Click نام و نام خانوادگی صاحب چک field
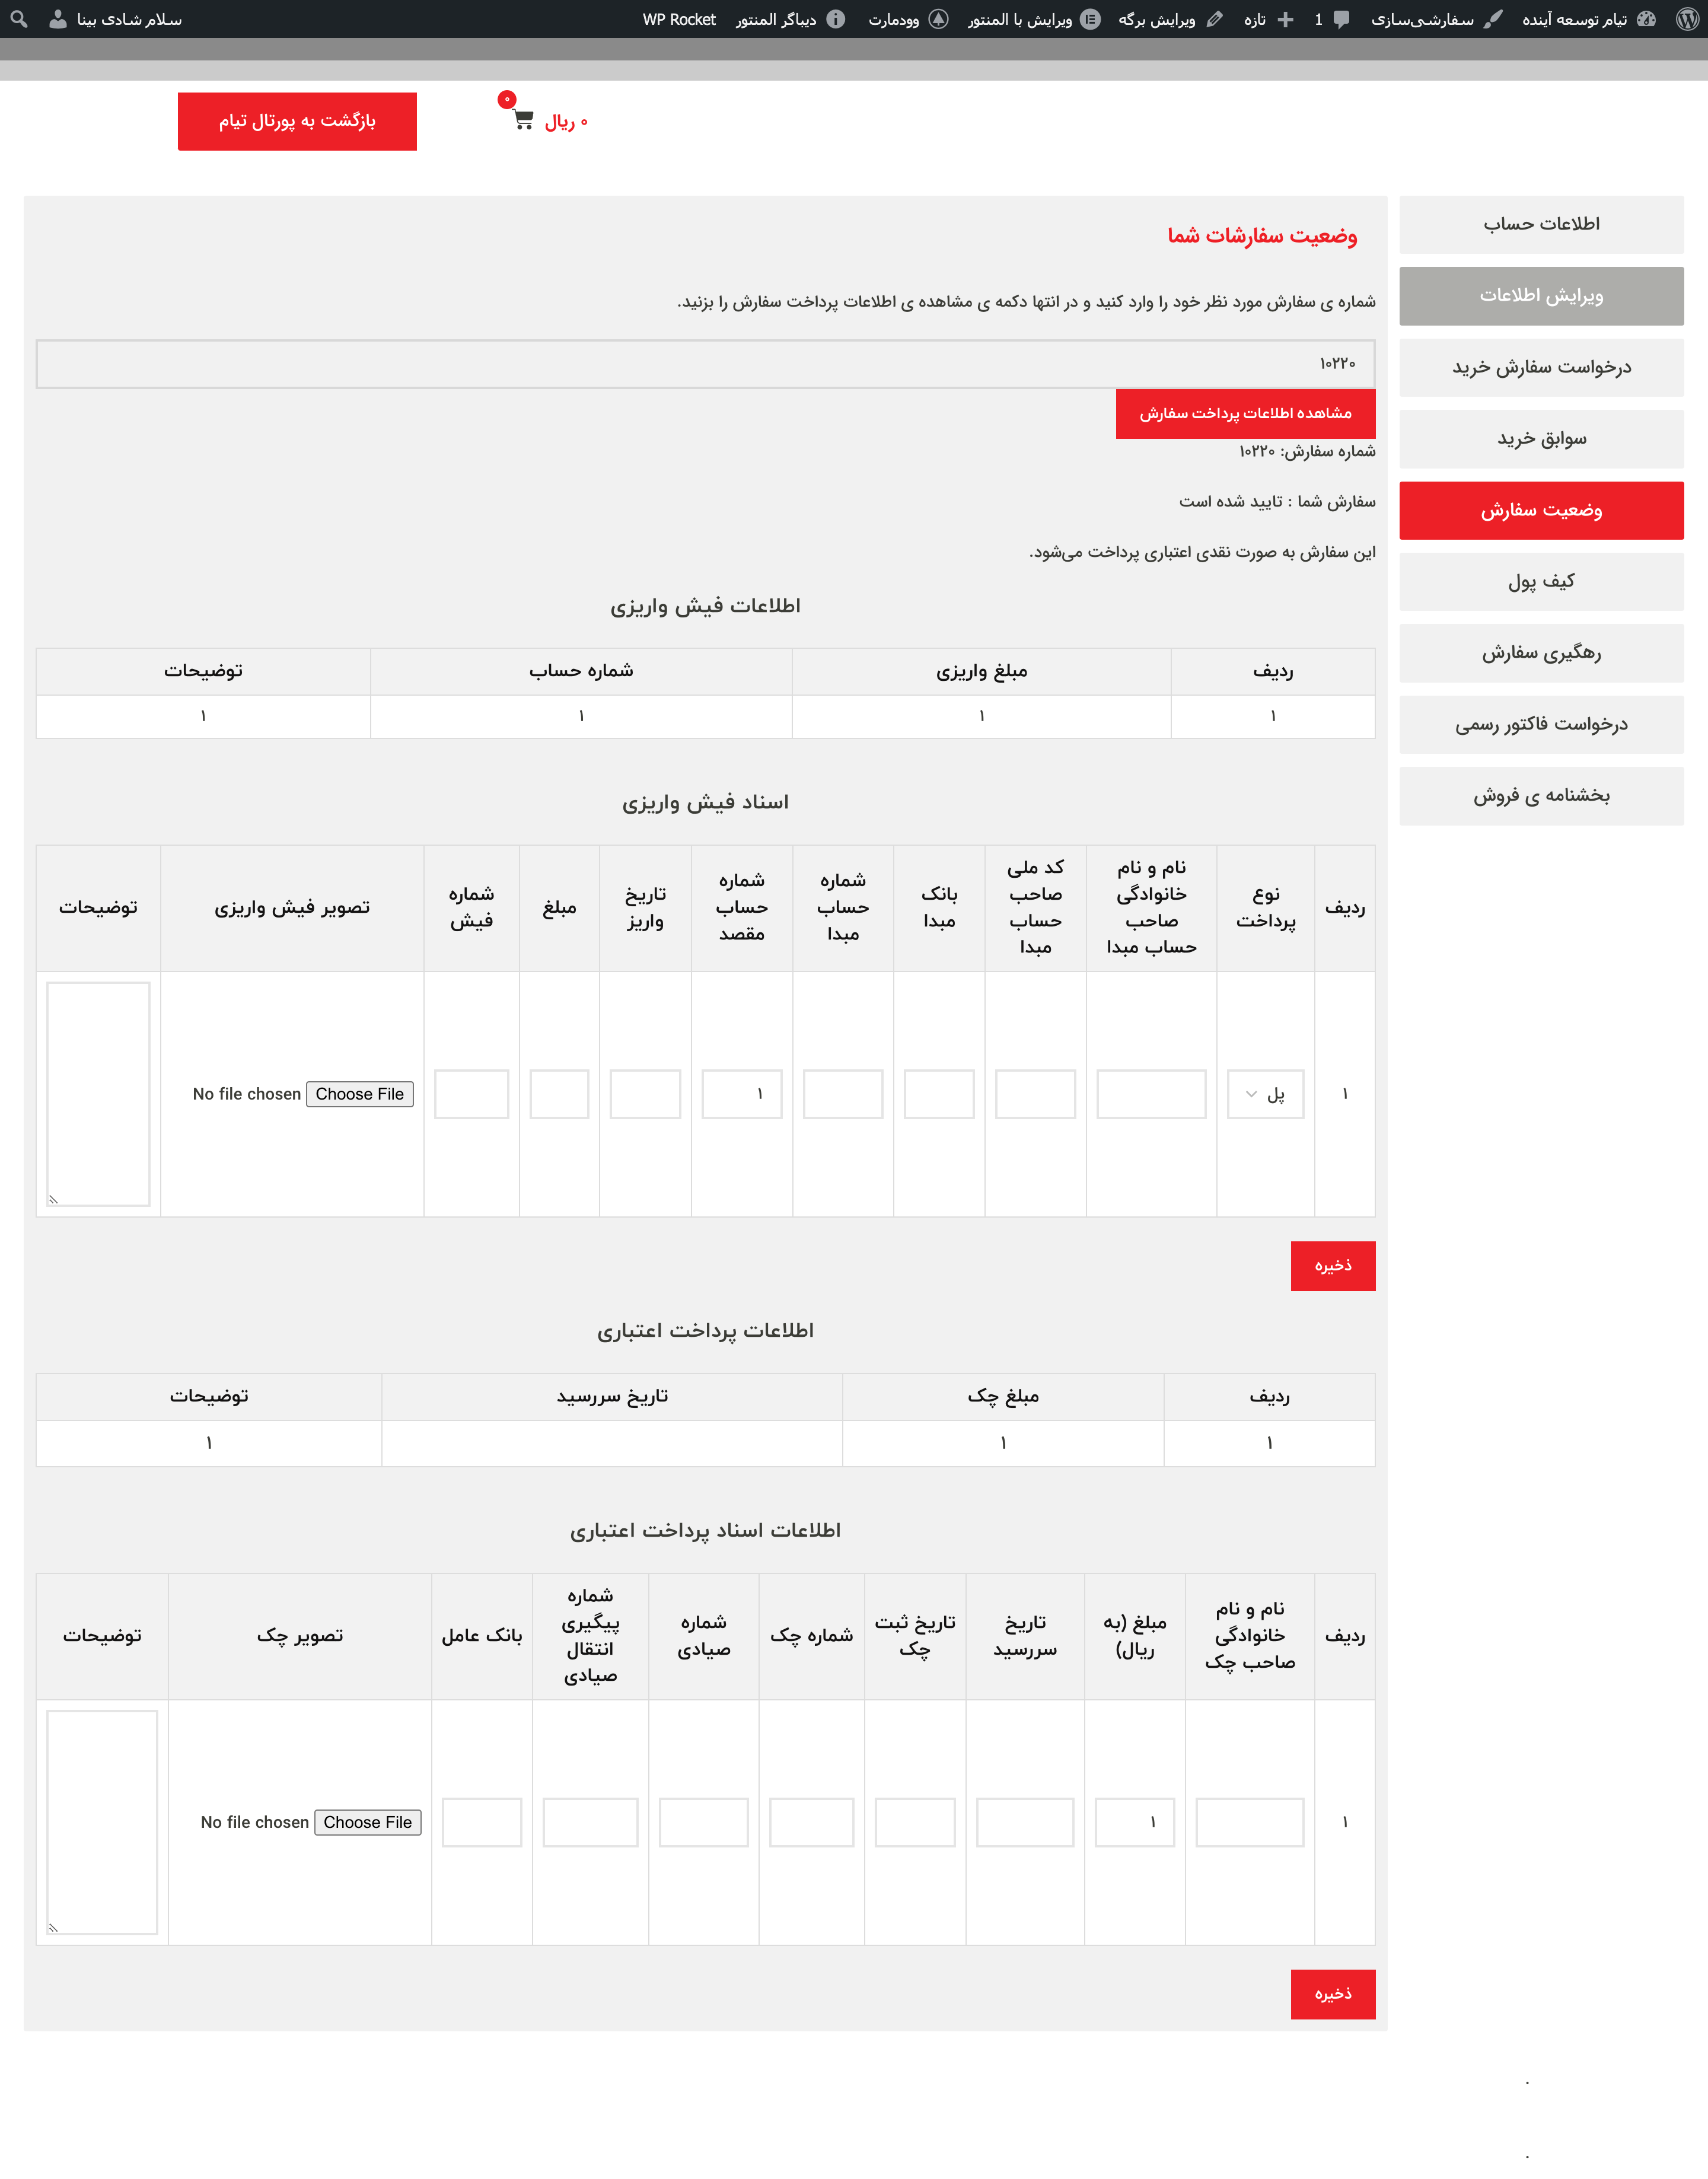This screenshot has height=2179, width=1708. pos(1250,1822)
